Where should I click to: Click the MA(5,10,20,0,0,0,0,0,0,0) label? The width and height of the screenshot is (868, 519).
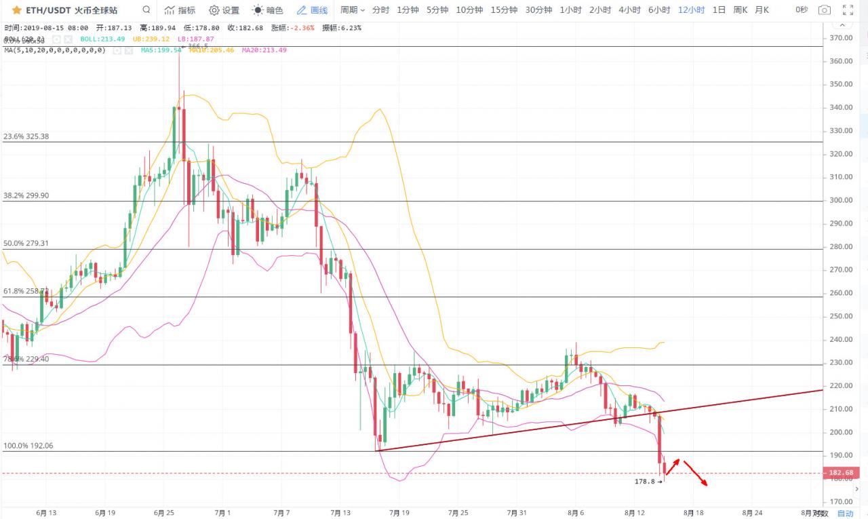[x=55, y=50]
